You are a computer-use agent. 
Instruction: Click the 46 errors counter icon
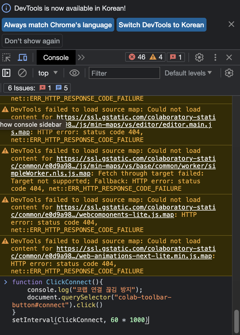(132, 57)
